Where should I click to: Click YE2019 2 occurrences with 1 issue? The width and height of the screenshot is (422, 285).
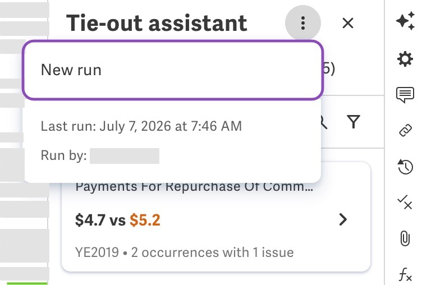(x=185, y=252)
